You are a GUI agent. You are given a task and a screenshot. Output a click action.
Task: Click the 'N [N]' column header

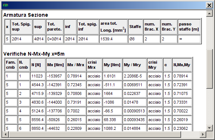pyautogui.click(x=38, y=65)
